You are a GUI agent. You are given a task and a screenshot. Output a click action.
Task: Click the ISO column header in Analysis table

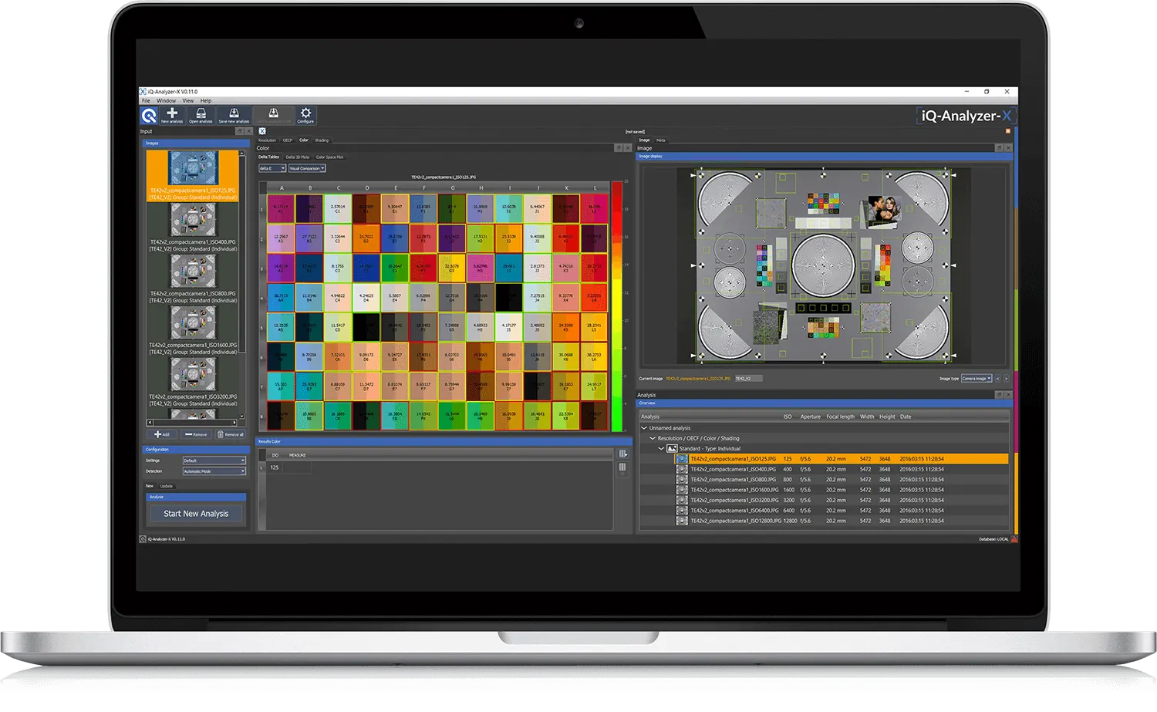[788, 417]
